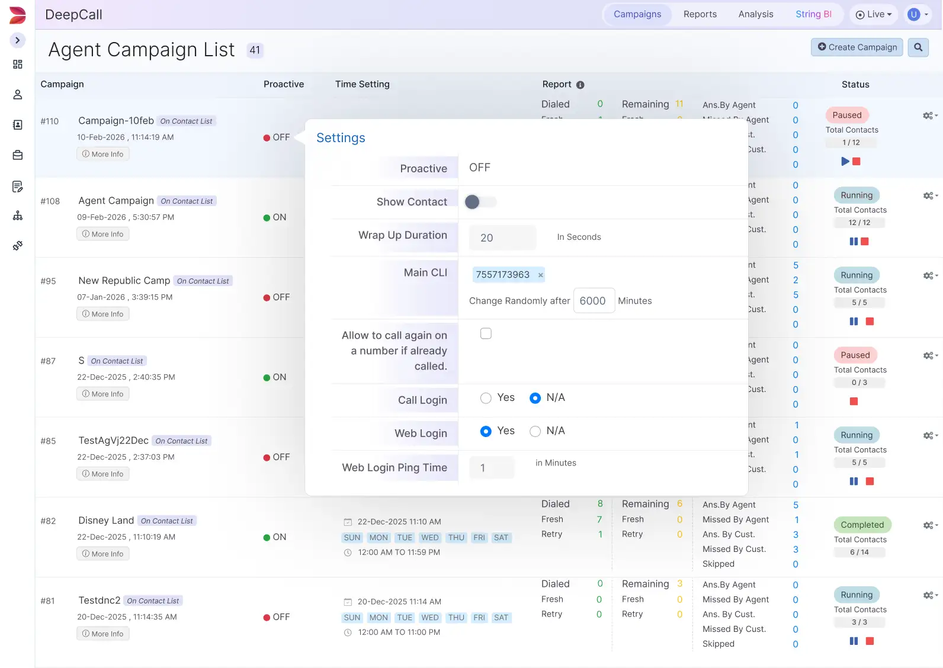This screenshot has height=668, width=943.
Task: Select Yes for Call Login
Action: [x=486, y=398]
